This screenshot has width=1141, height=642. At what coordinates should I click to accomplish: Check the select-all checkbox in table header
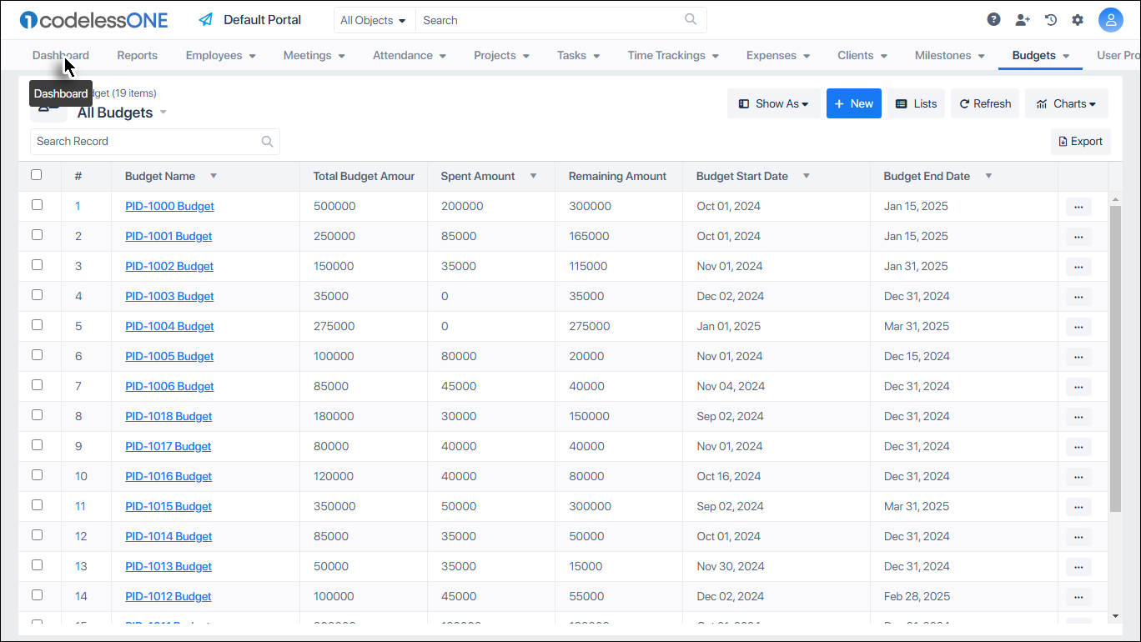click(x=37, y=175)
